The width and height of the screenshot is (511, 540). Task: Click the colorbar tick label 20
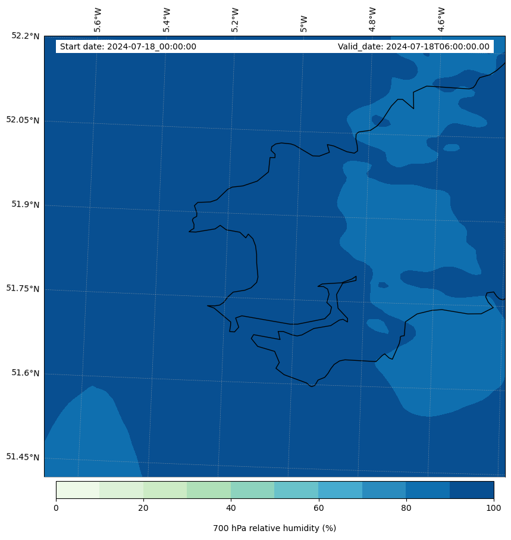coord(143,508)
